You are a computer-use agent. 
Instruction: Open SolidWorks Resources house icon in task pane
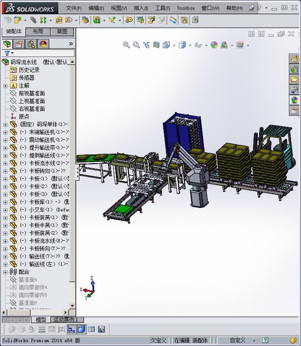coord(294,59)
